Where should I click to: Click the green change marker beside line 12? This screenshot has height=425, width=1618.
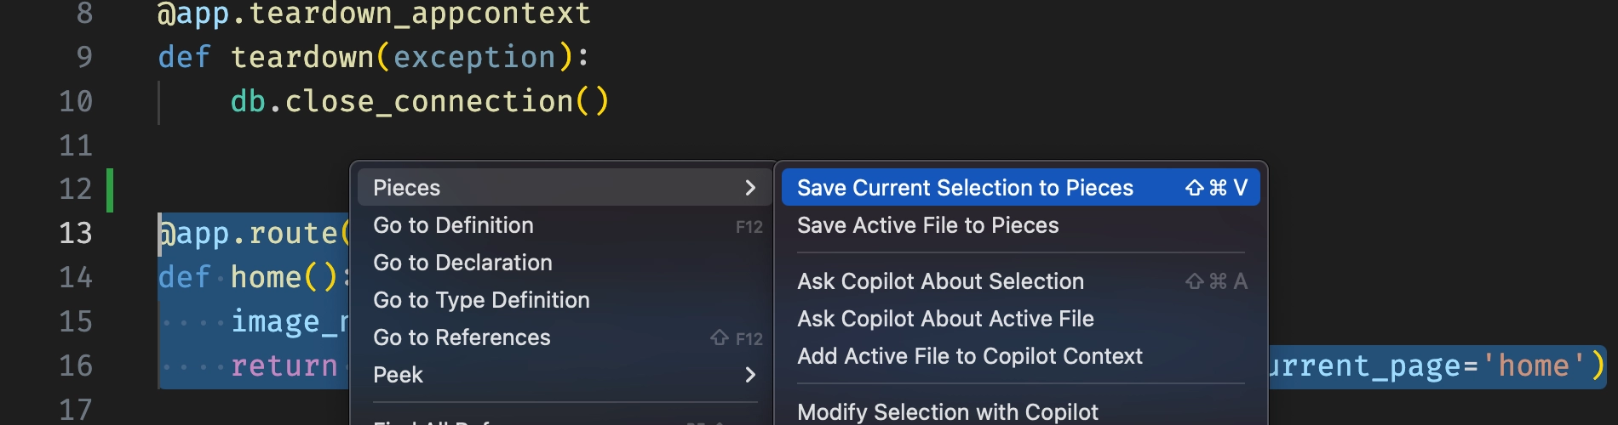point(110,190)
